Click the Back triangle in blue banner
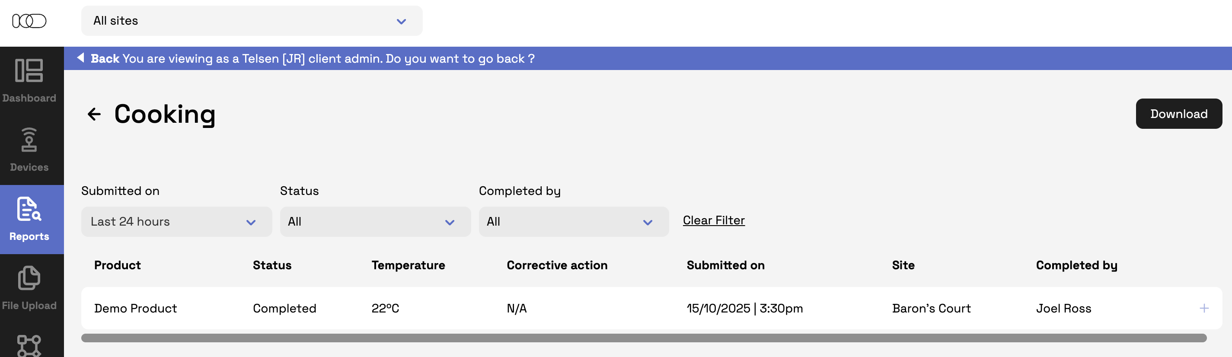This screenshot has width=1232, height=357. coord(81,58)
